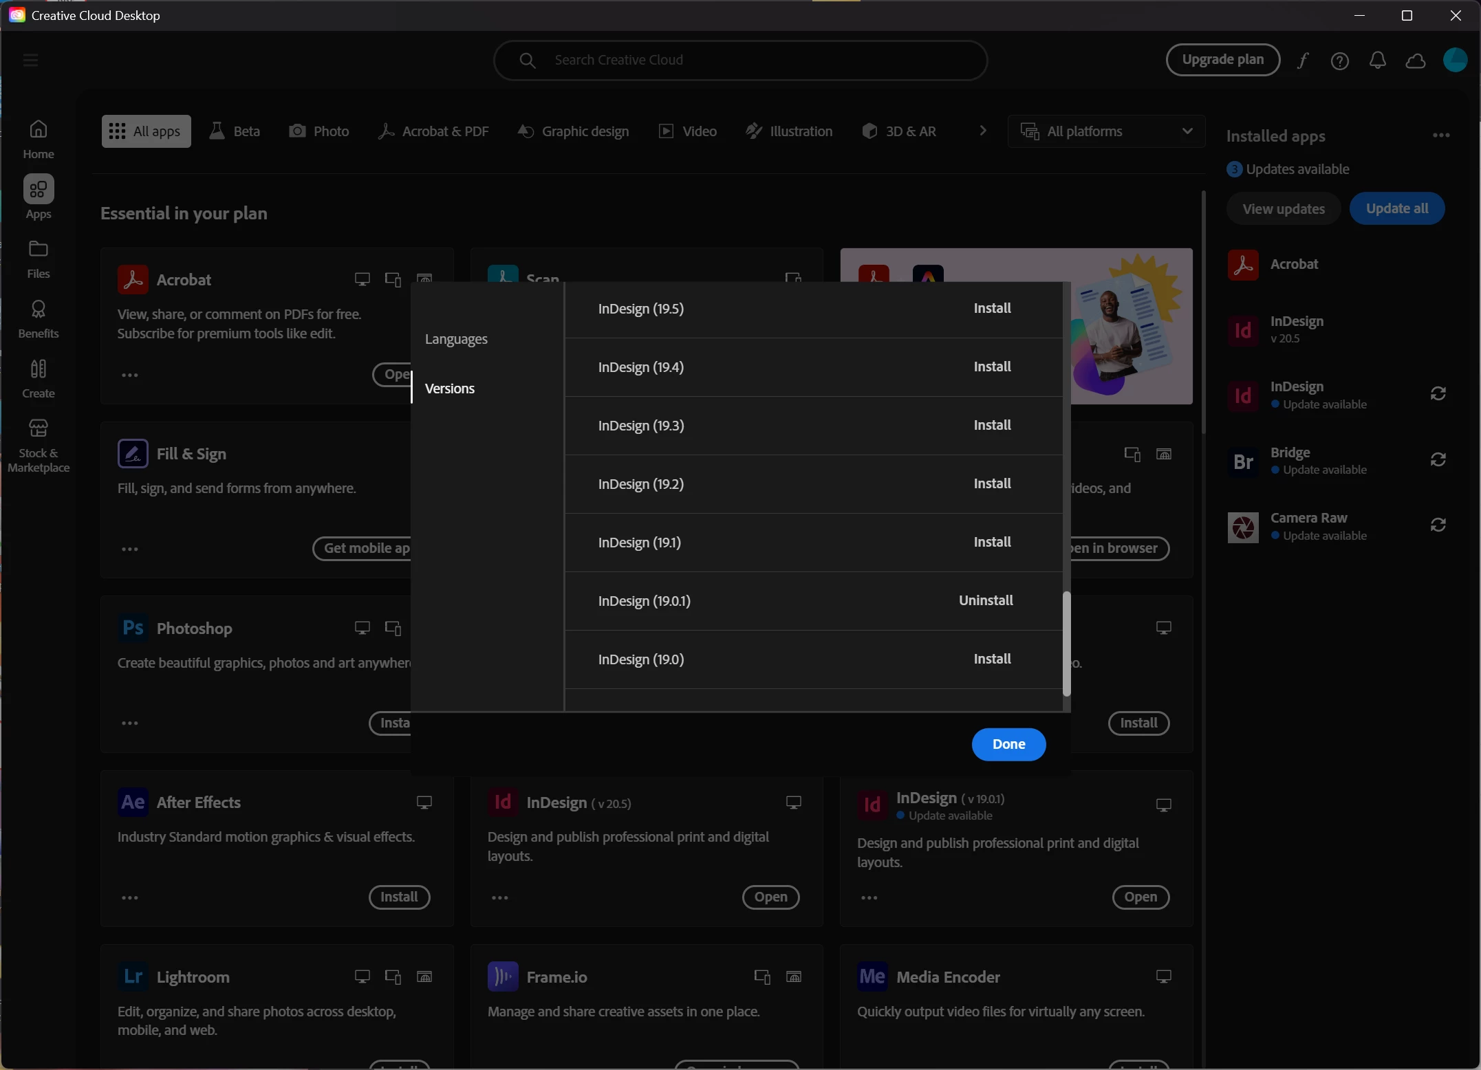This screenshot has width=1481, height=1070.
Task: Open the Stock & Marketplace sidebar icon
Action: pyautogui.click(x=39, y=445)
